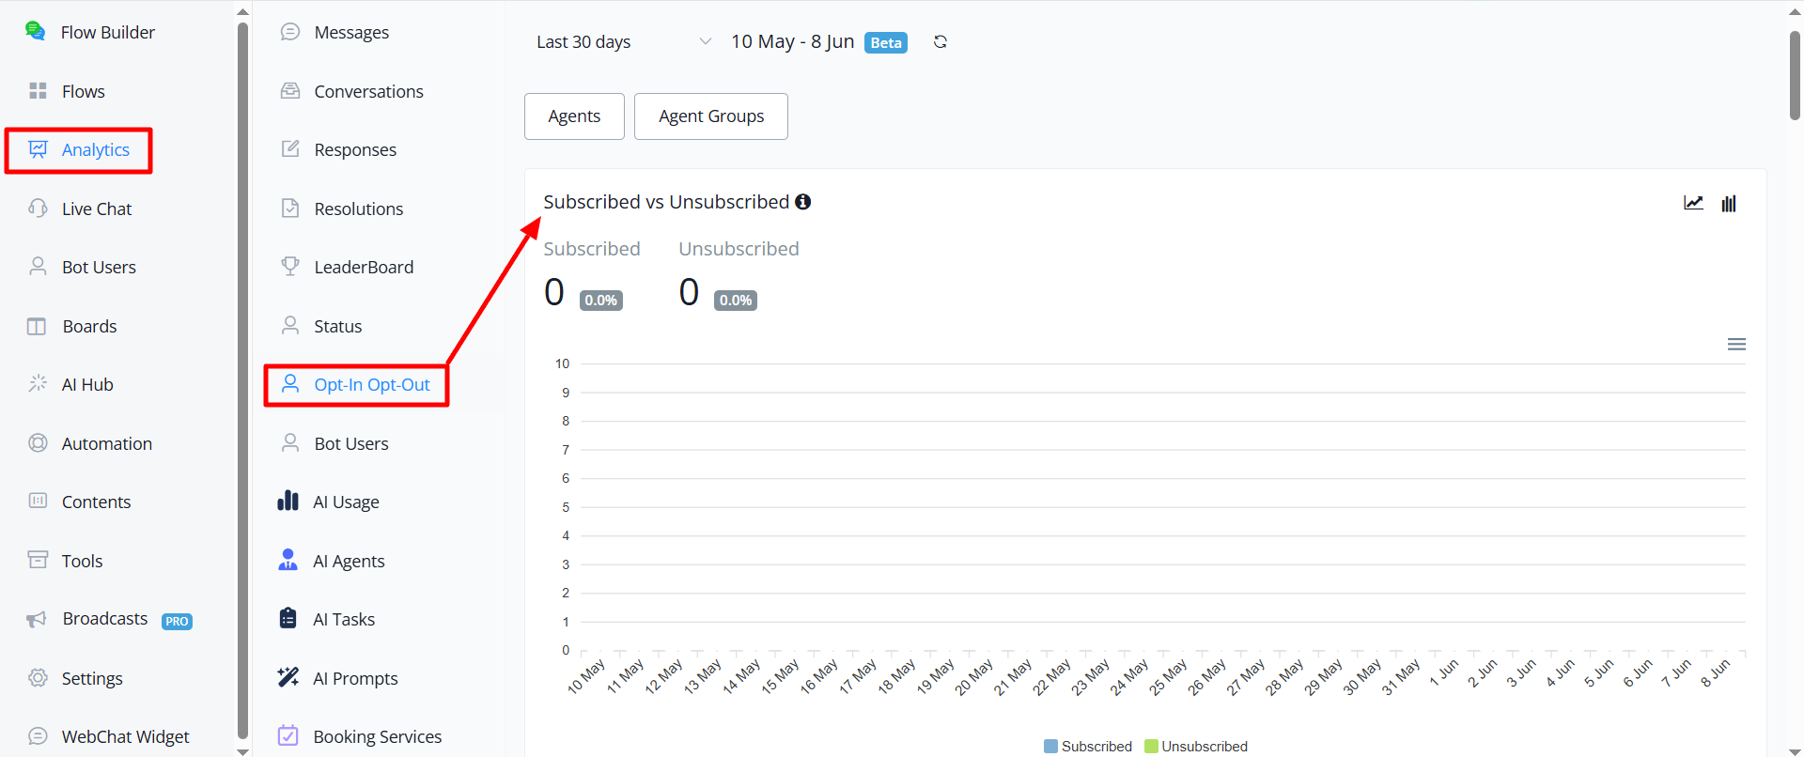Click the Flows grid icon
Viewport: 1804px width, 757px height.
tap(38, 90)
